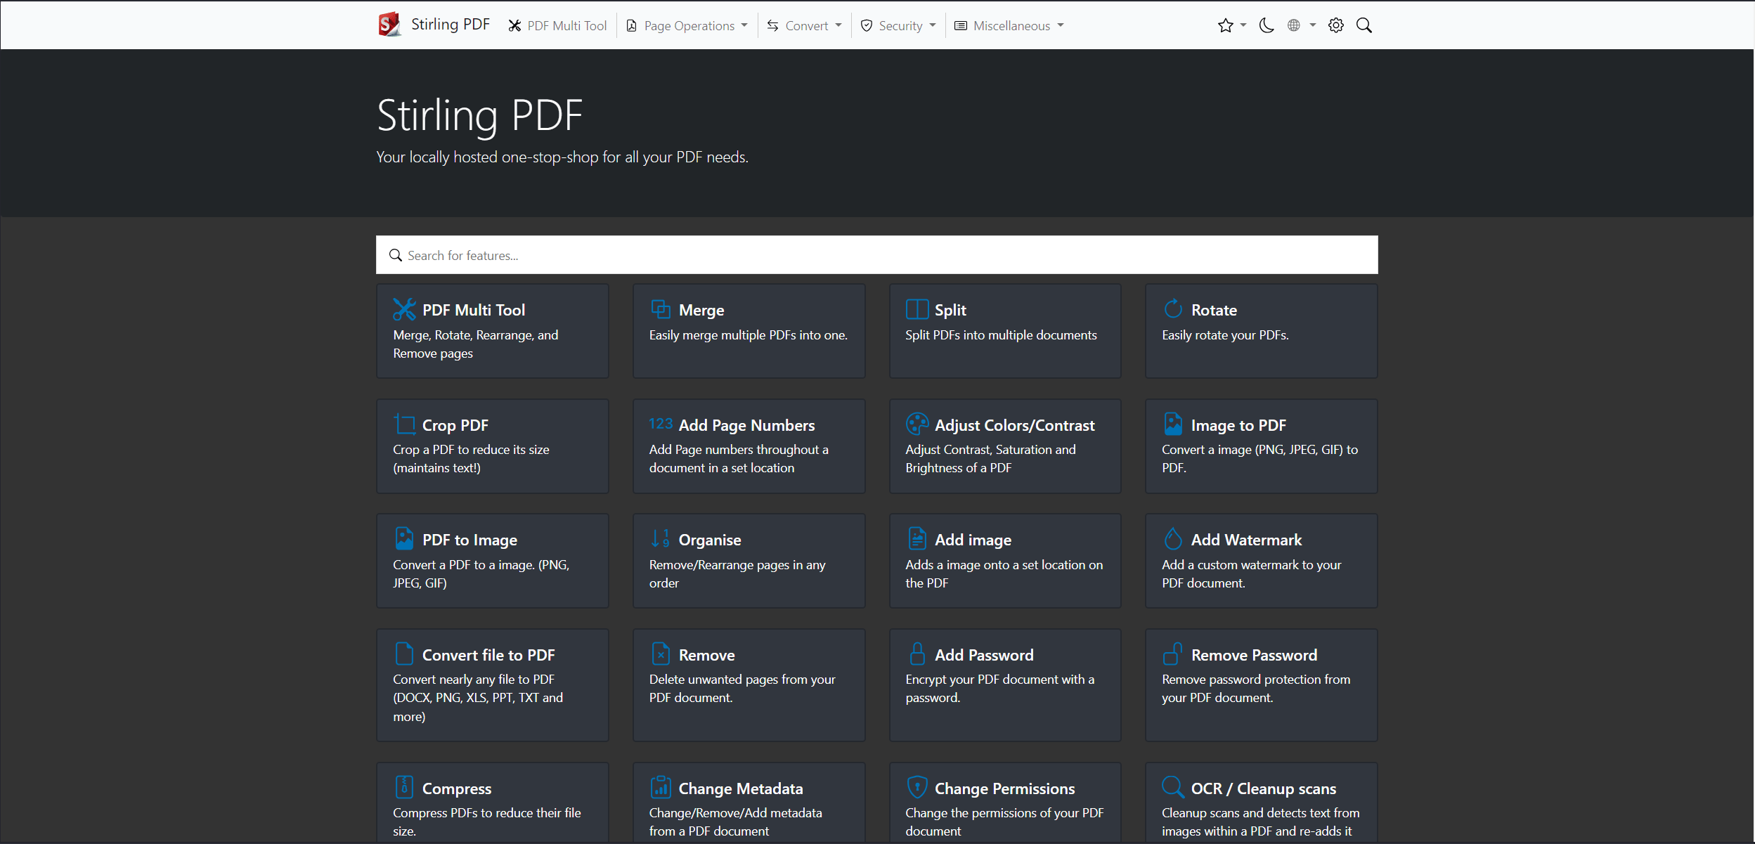Click the Add Password lock icon
The height and width of the screenshot is (844, 1755).
pyautogui.click(x=917, y=654)
